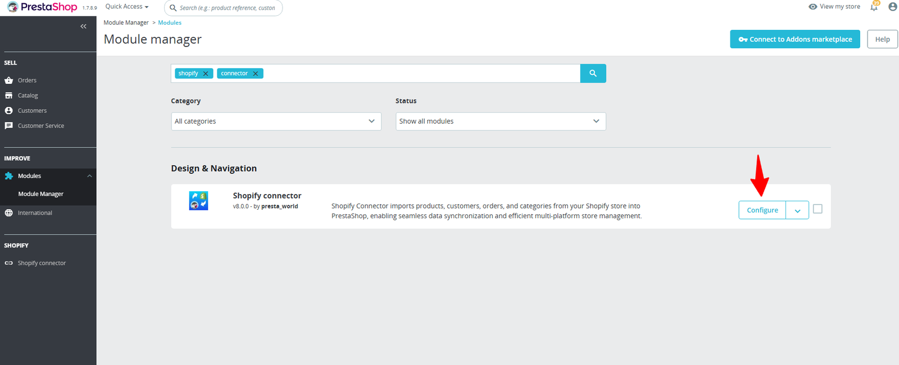The width and height of the screenshot is (899, 365).
Task: Open Quick Access dropdown
Action: click(127, 7)
